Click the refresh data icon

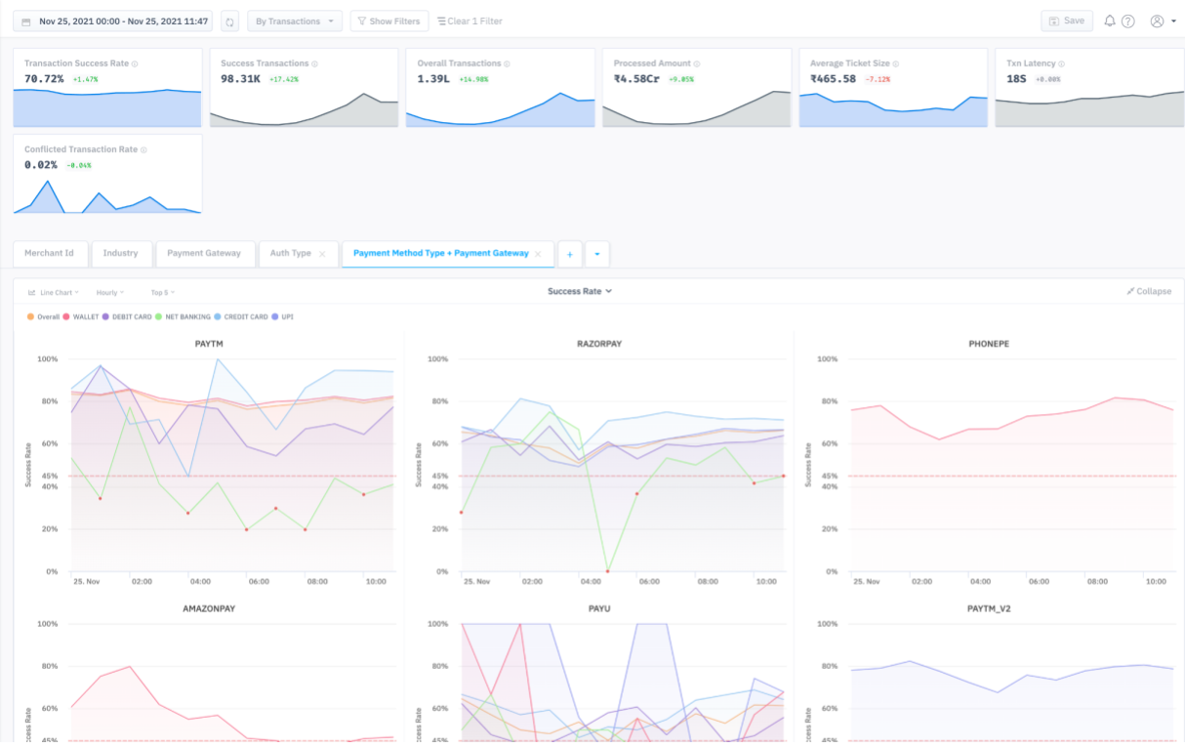229,21
